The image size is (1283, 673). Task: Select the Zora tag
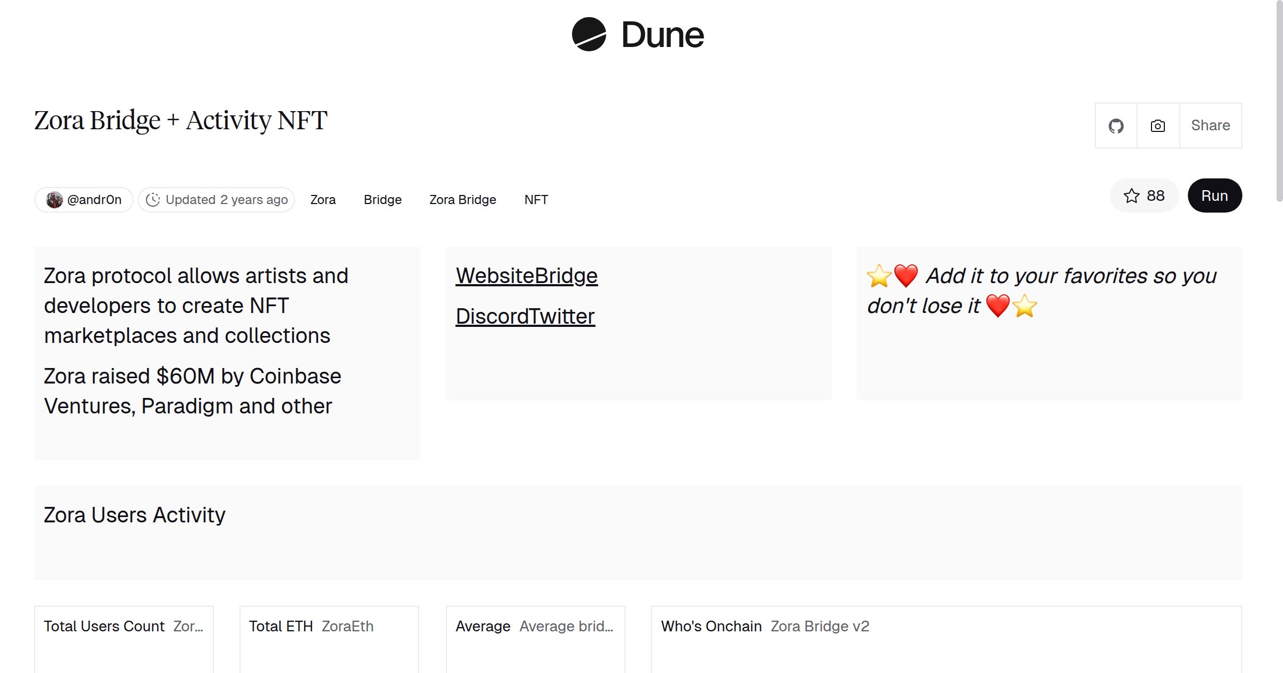323,200
